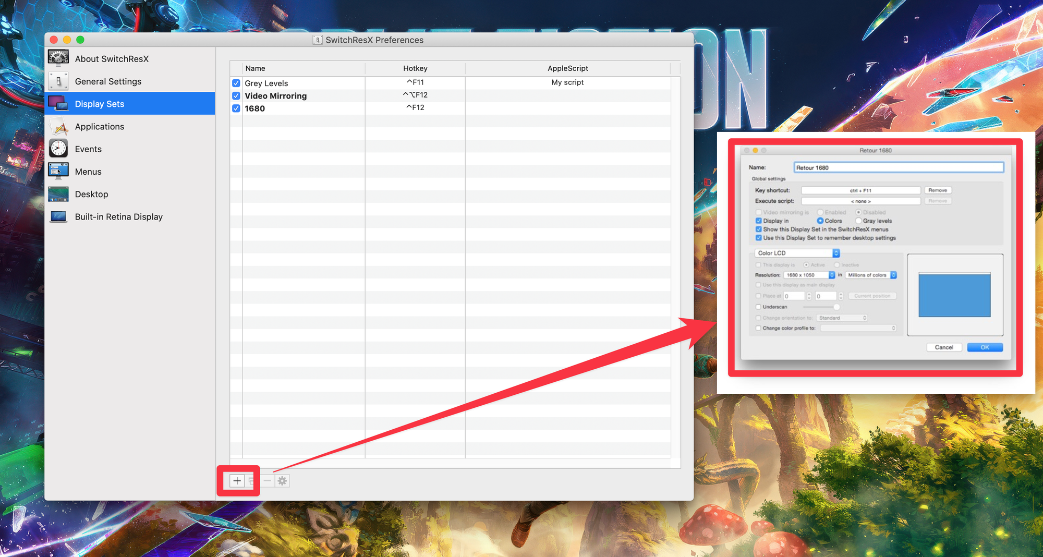Open the Millions of colors dropdown
1043x557 pixels.
pyautogui.click(x=871, y=275)
